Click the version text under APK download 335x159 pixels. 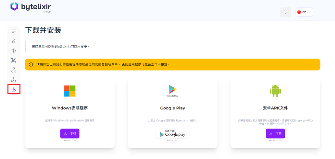click(x=275, y=141)
